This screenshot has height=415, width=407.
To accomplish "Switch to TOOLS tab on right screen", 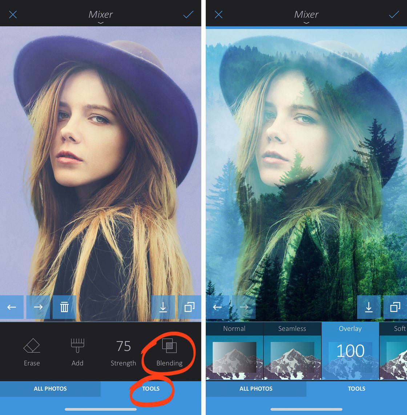I will (x=356, y=388).
